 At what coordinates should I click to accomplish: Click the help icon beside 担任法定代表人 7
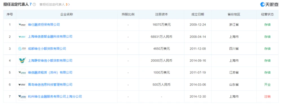(34, 5)
